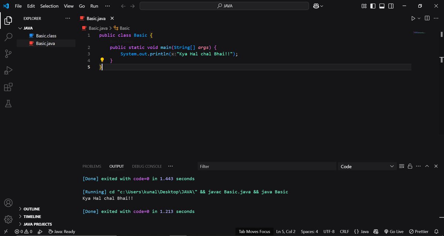This screenshot has width=444, height=236.
Task: Click Ln 5, Col 2 cursor position
Action: 286,232
